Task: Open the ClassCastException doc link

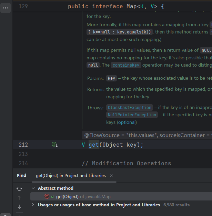Action: (x=129, y=108)
